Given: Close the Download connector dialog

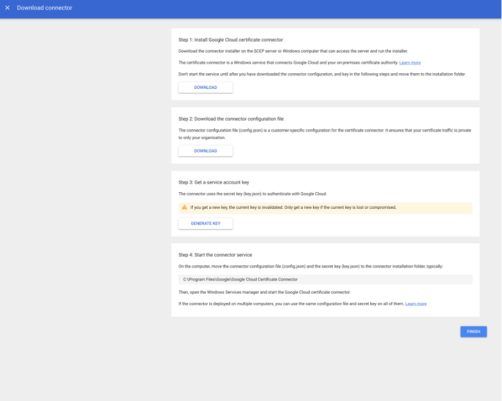Looking at the screenshot, I should 7,8.
